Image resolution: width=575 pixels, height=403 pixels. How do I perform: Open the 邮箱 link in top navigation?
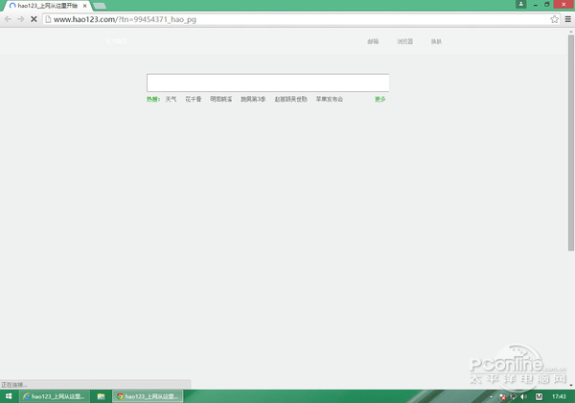point(373,41)
